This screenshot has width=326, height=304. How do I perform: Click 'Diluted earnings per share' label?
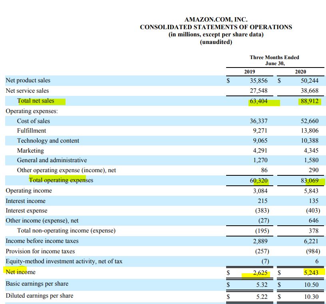pos(40,296)
